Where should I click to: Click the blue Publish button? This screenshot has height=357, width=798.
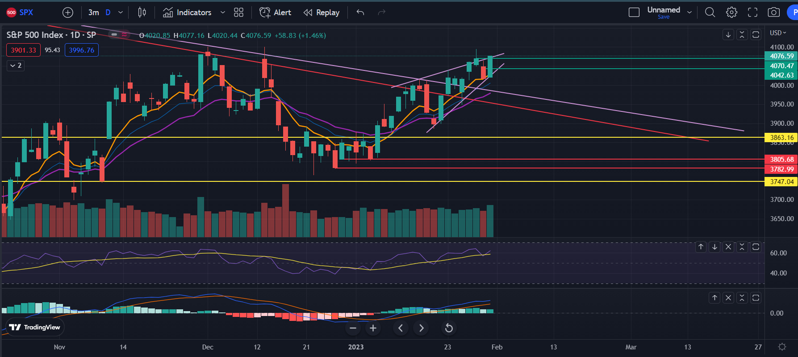pyautogui.click(x=793, y=12)
